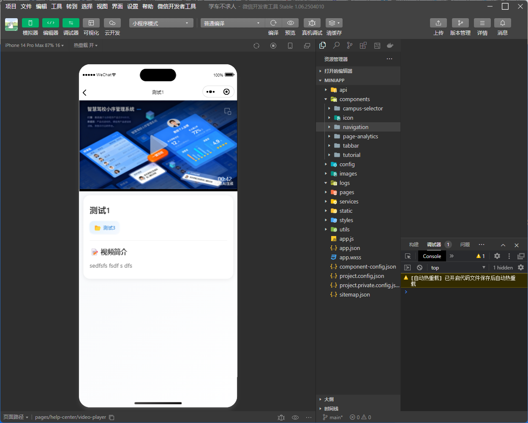Click the 测试3 category tag
Viewport: 528px width, 423px height.
[105, 228]
